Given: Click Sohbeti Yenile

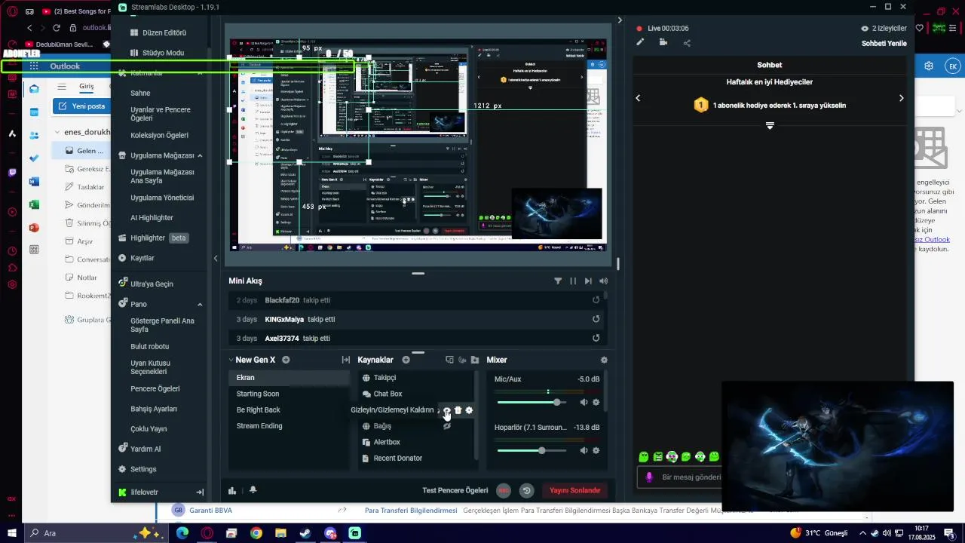Looking at the screenshot, I should pyautogui.click(x=884, y=43).
